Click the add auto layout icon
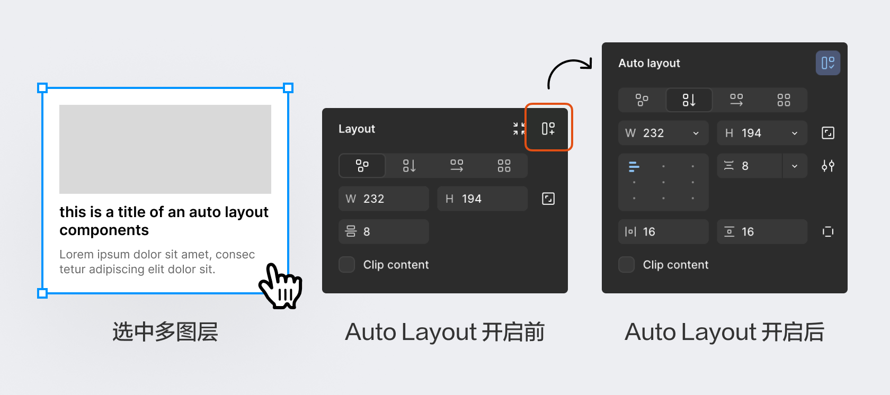The image size is (890, 395). [x=548, y=129]
